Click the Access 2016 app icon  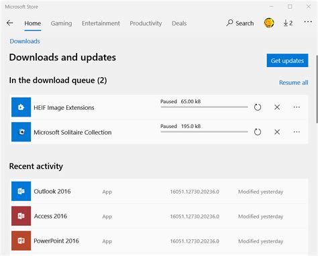(21, 216)
